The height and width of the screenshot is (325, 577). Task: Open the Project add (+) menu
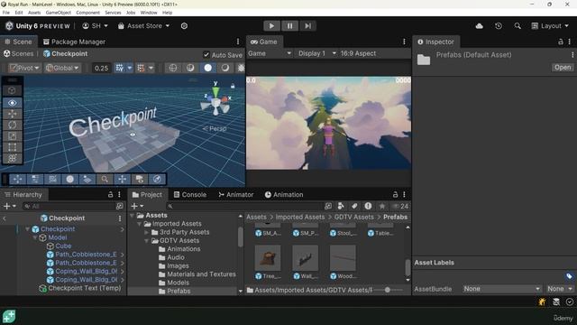(137, 206)
